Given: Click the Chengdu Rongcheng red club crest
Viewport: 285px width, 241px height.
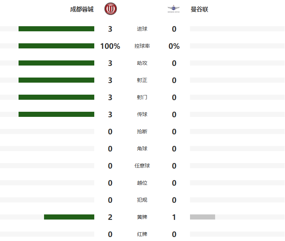Looking at the screenshot, I should [x=111, y=9].
